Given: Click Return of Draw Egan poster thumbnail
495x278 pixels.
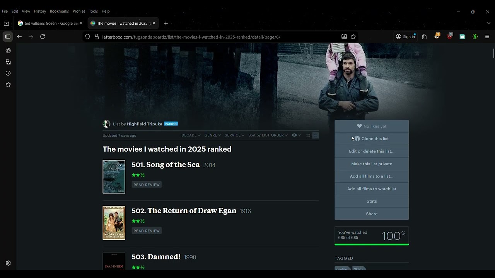Looking at the screenshot, I should [x=114, y=223].
